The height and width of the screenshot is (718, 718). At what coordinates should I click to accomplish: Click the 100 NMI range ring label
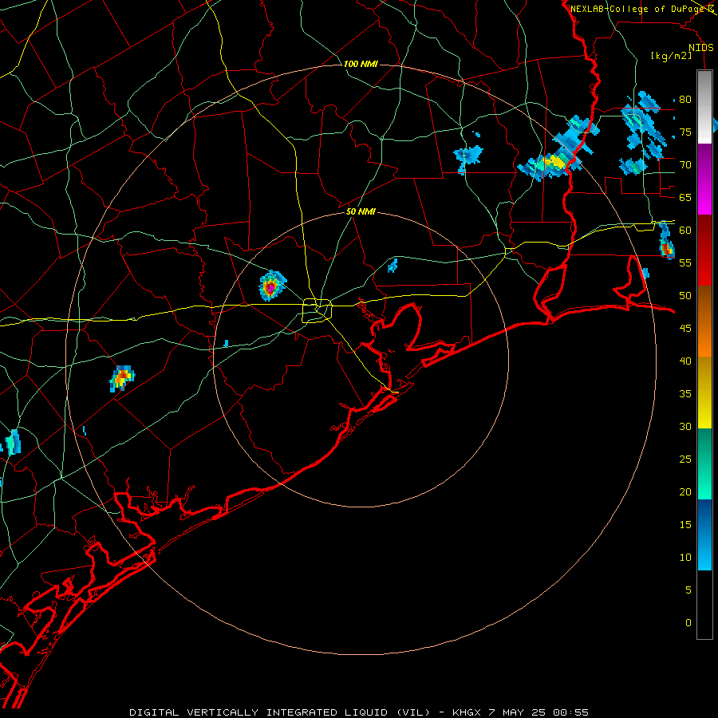coord(361,64)
